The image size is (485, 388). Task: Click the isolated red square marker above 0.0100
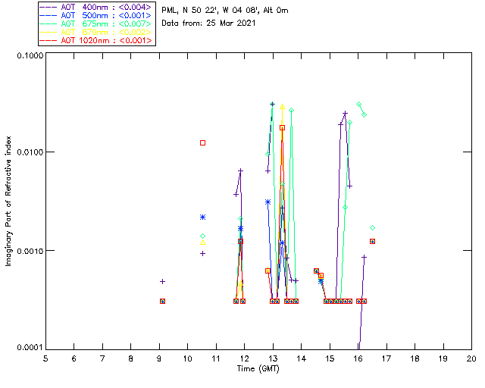[x=202, y=142]
